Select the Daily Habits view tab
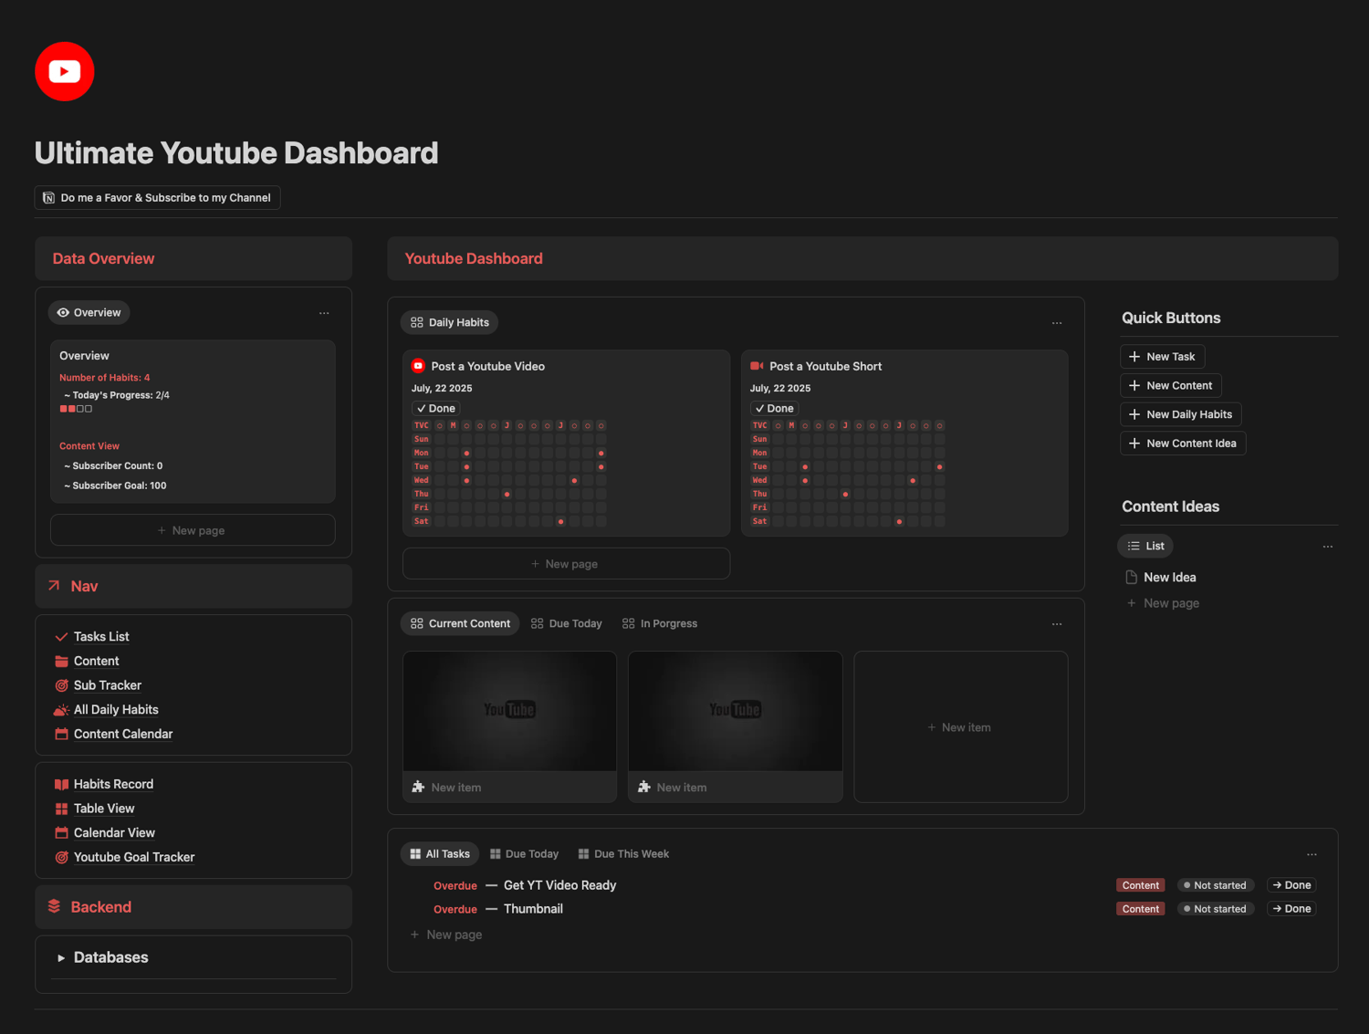1369x1034 pixels. pyautogui.click(x=450, y=323)
